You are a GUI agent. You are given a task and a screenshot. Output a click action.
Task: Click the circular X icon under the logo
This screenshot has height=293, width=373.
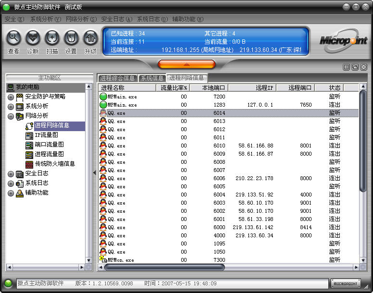(x=364, y=67)
